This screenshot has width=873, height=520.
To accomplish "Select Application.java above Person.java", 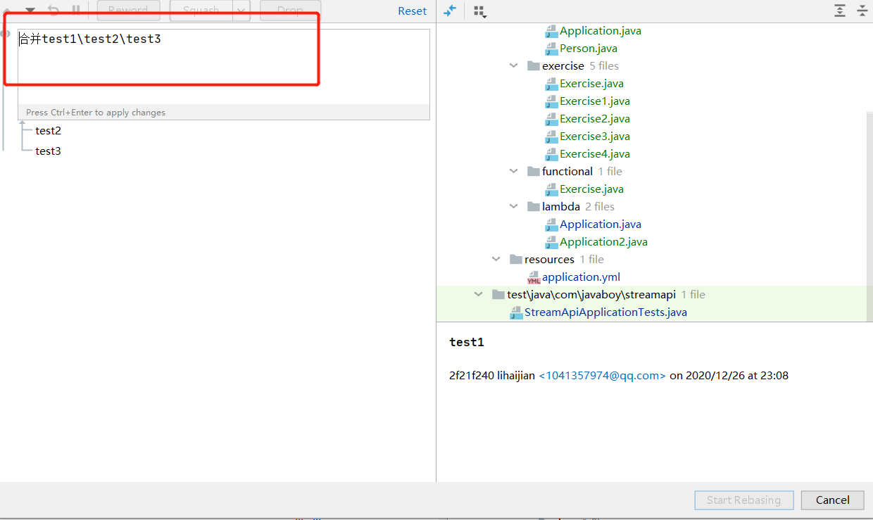I will (x=601, y=31).
